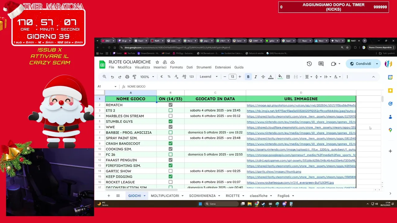Show all sheets list icon
Image resolution: width=397 pixels, height=223 pixels.
(x=118, y=196)
